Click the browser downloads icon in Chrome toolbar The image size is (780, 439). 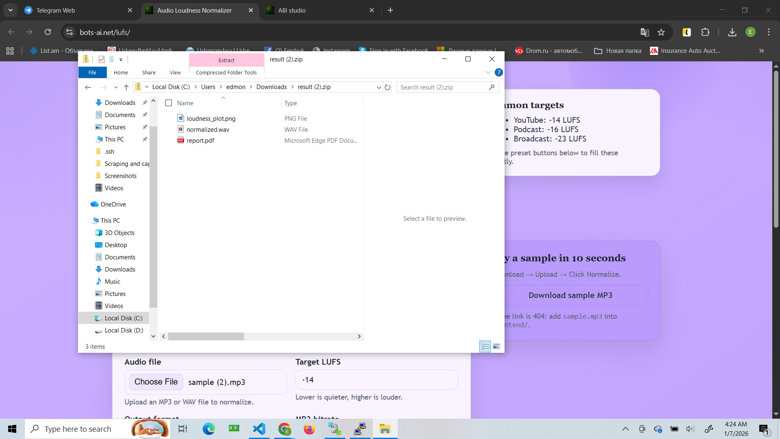[x=732, y=32]
